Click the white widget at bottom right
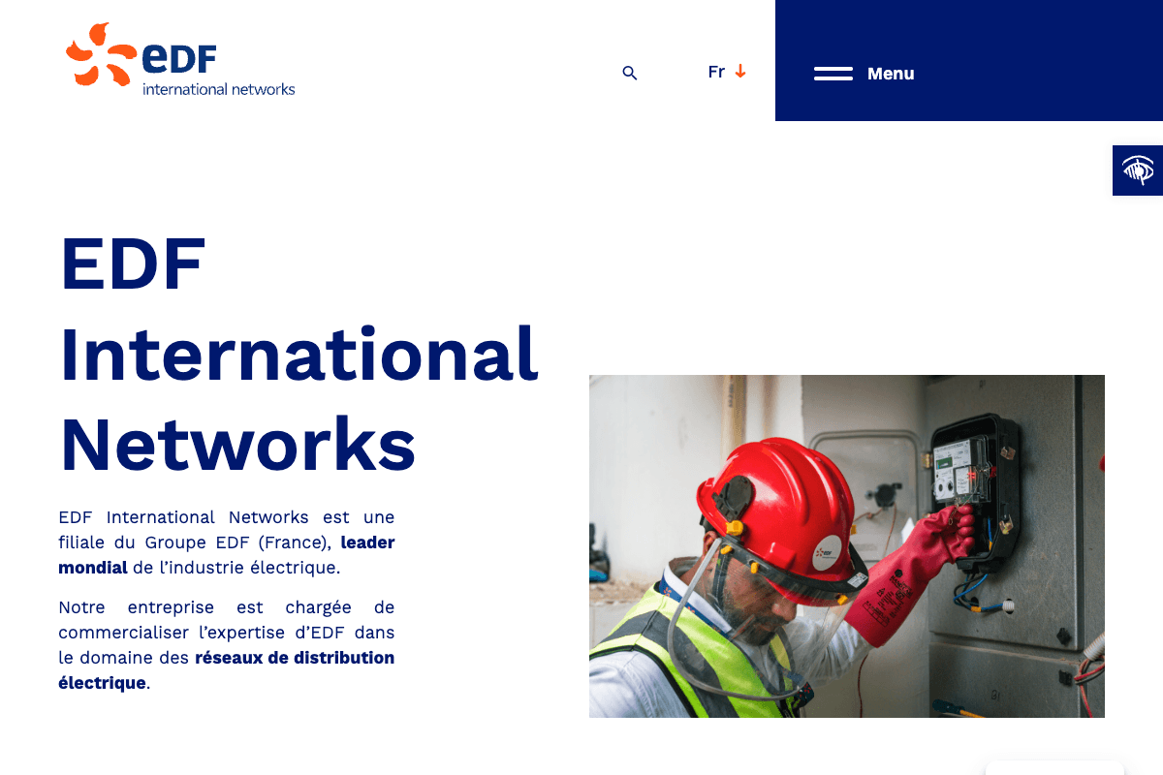The height and width of the screenshot is (775, 1163). (x=1054, y=767)
